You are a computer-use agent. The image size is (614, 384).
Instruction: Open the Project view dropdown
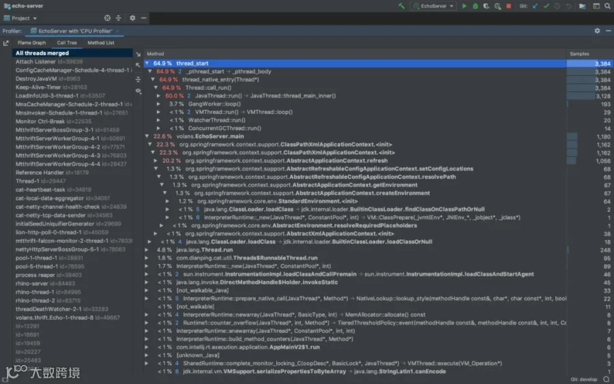tap(20, 18)
